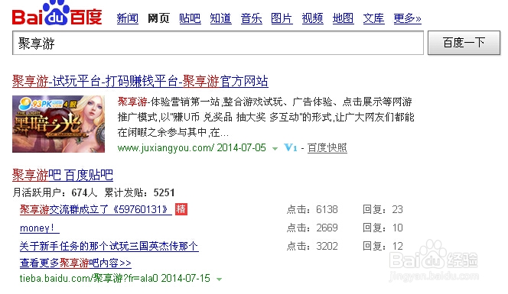This screenshot has height=294, width=508.
Task: Click 回复：10 count text
Action: (383, 228)
